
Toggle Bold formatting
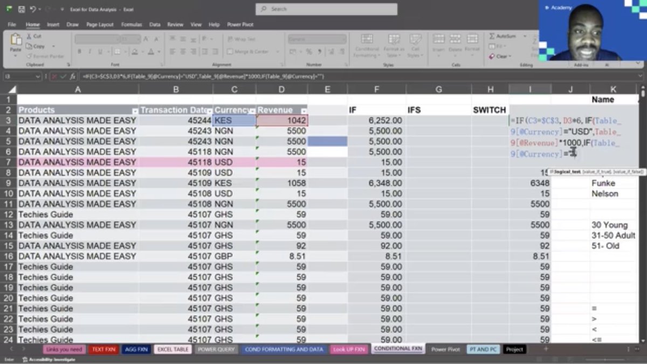pyautogui.click(x=79, y=52)
